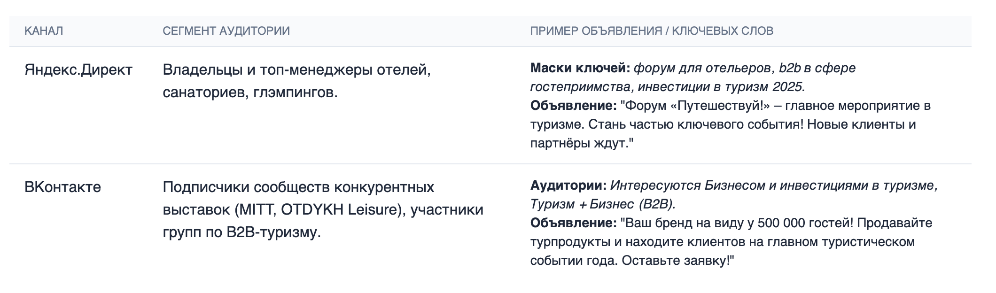Click the quoted Форум «Путешествуй!» text
This screenshot has width=996, height=293.
[696, 106]
